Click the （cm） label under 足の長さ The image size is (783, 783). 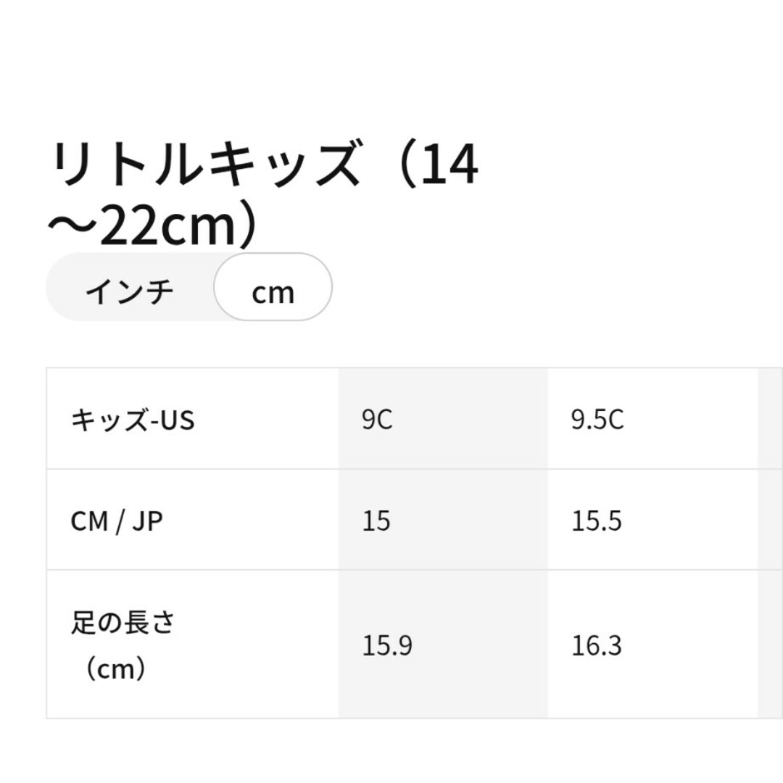point(115,668)
